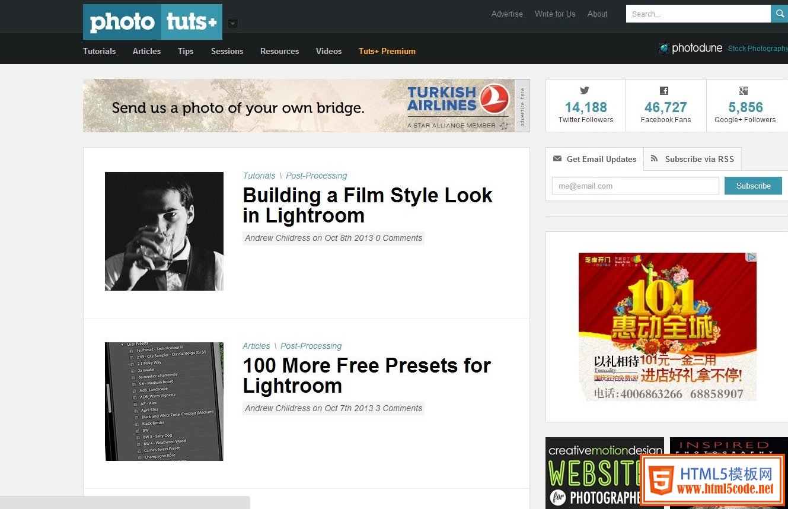The width and height of the screenshot is (788, 509).
Task: Click the About link
Action: click(598, 14)
